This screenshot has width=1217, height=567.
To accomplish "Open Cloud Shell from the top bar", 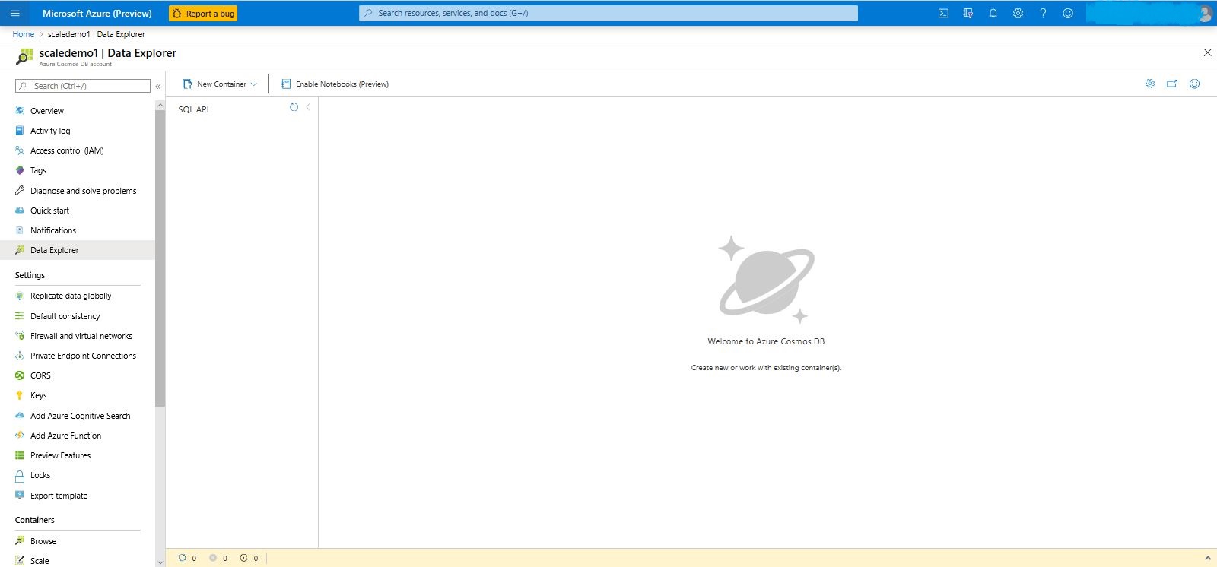I will click(x=943, y=13).
